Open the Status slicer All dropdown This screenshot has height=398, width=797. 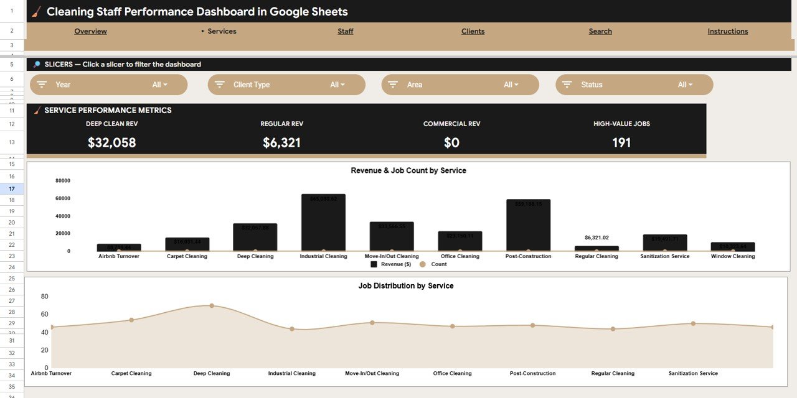click(685, 85)
